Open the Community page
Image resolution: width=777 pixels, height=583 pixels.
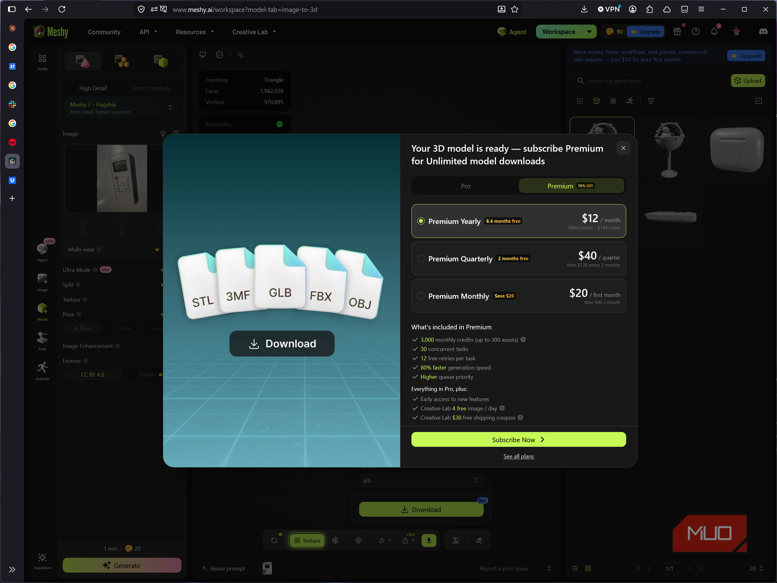pyautogui.click(x=104, y=32)
